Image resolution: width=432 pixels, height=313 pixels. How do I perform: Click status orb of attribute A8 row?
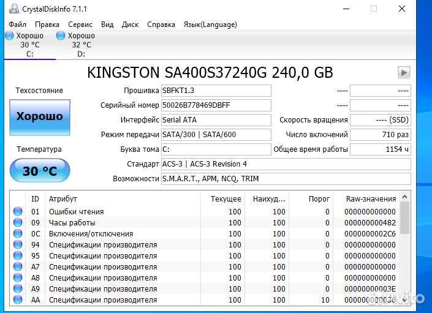(18, 277)
